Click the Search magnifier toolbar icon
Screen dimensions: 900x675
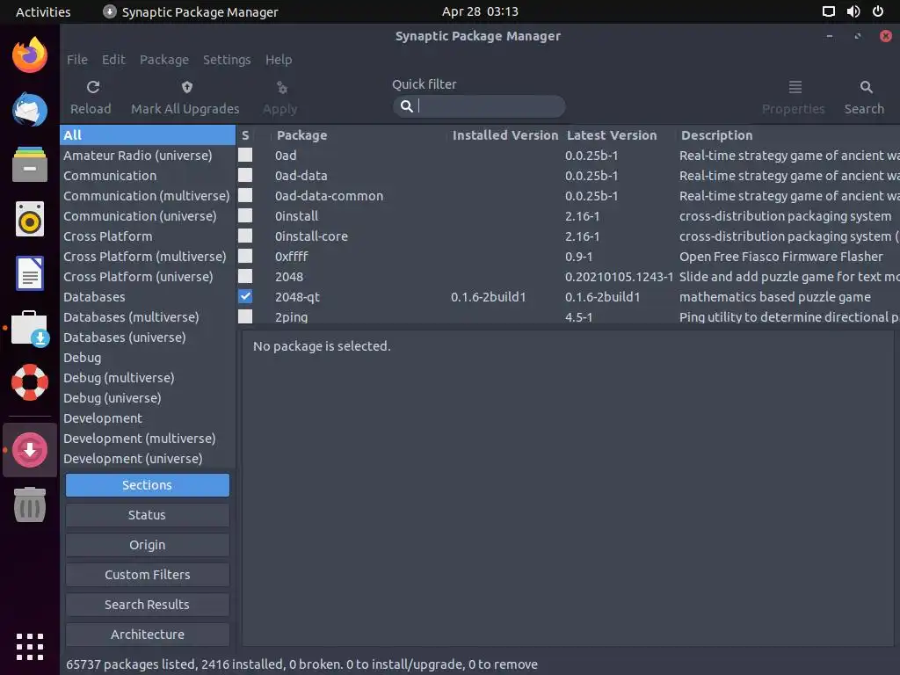click(866, 87)
